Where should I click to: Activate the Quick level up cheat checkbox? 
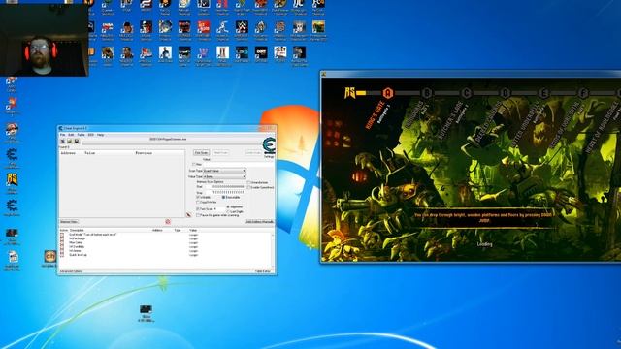tap(62, 255)
